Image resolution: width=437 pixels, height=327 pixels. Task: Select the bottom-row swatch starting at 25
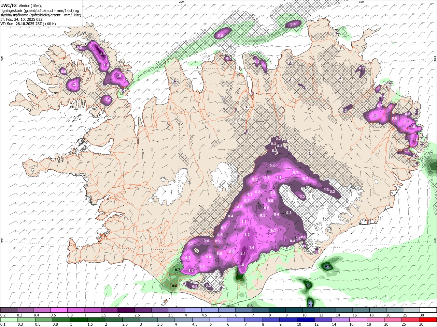410,320
